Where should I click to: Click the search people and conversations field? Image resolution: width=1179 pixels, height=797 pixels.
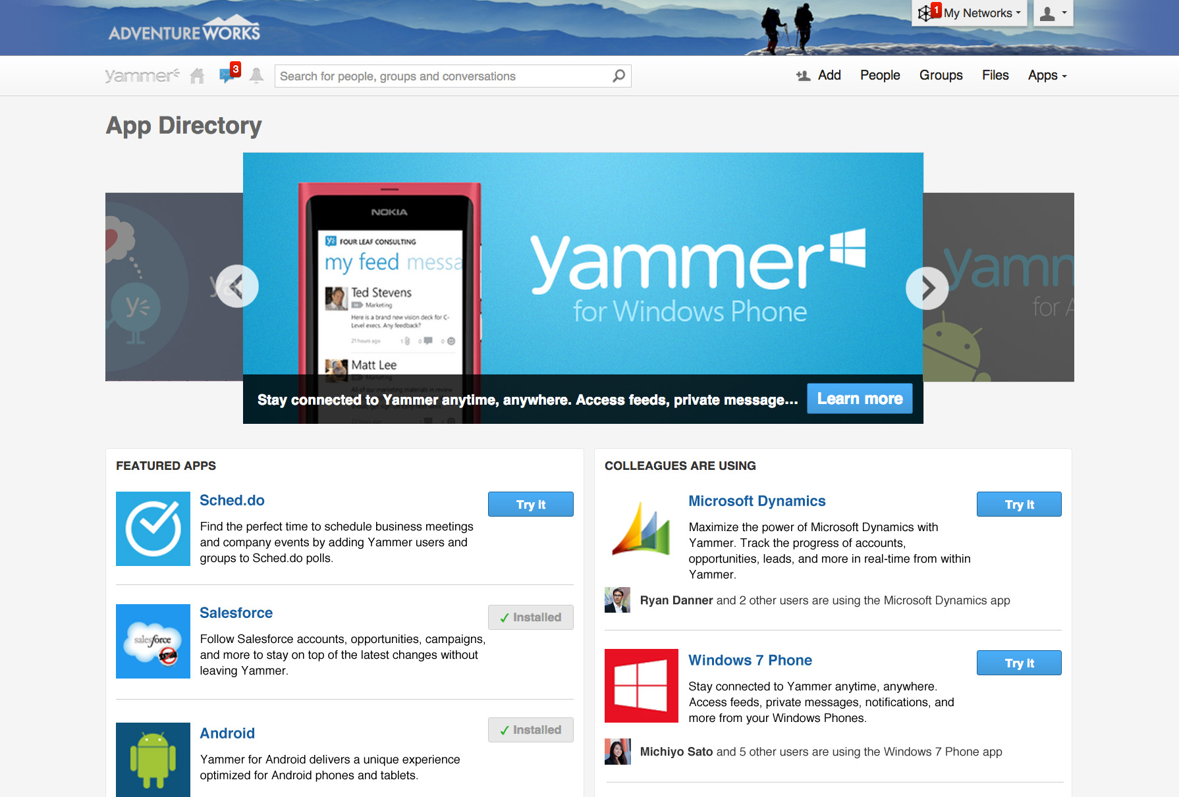tap(452, 76)
